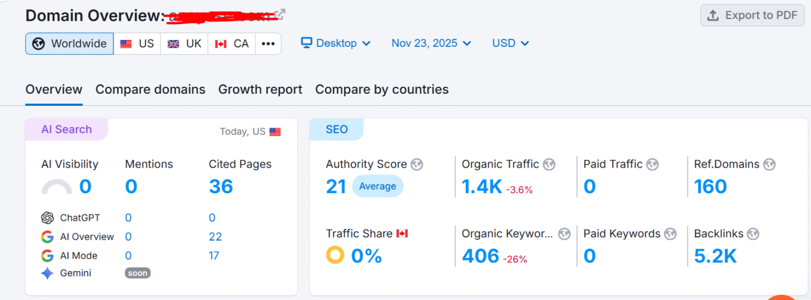The width and height of the screenshot is (811, 300).
Task: Open the Growth report tab
Action: [260, 90]
